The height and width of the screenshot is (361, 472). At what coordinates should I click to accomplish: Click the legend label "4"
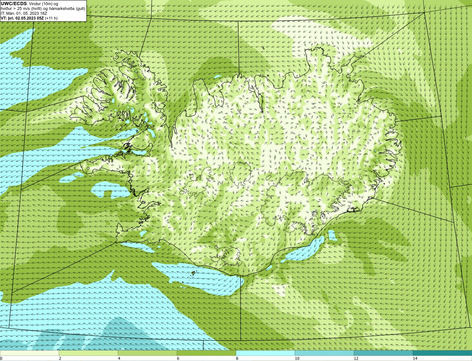coord(119,358)
